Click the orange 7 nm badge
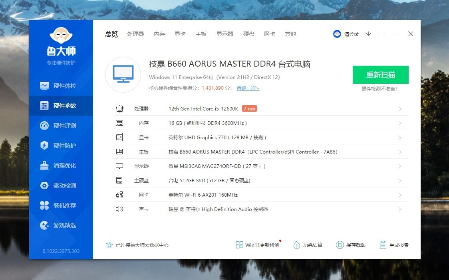The height and width of the screenshot is (280, 449). click(249, 108)
